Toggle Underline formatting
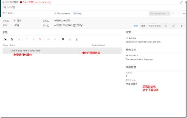Viewport: 187px width, 118px height. click(x=77, y=39)
